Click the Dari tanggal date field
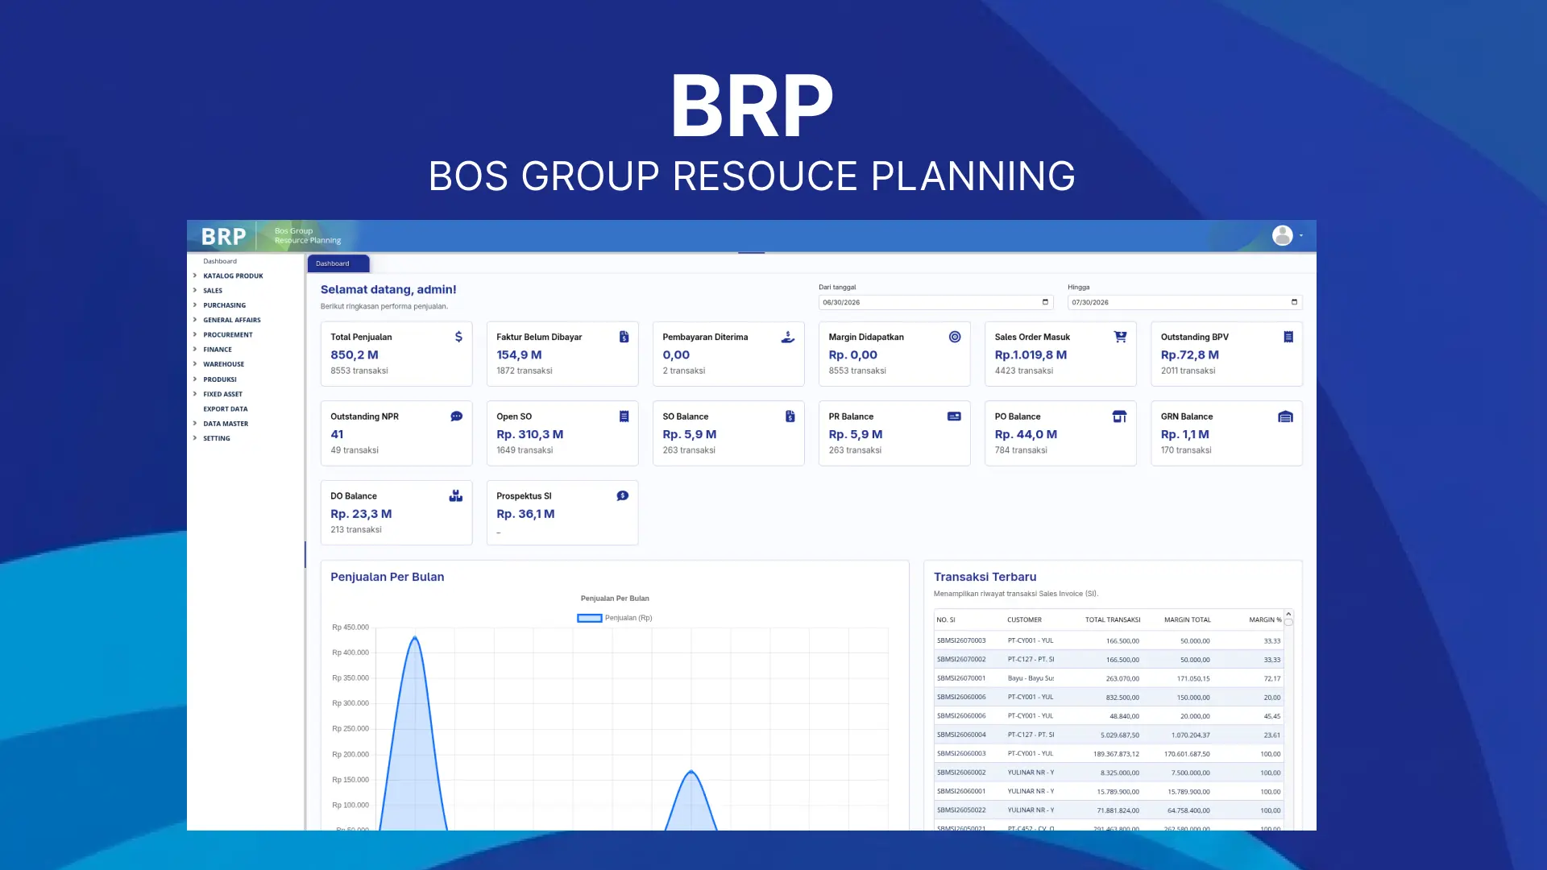Viewport: 1547px width, 870px height. tap(935, 302)
